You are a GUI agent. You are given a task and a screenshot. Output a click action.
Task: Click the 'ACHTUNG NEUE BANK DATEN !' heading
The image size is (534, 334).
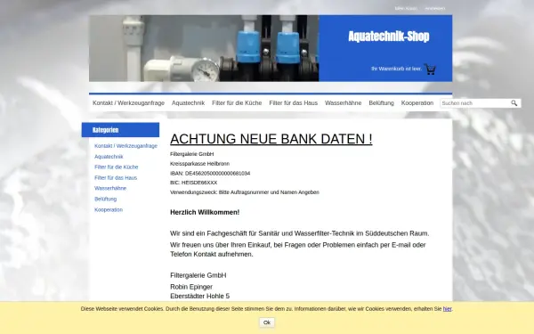(271, 139)
